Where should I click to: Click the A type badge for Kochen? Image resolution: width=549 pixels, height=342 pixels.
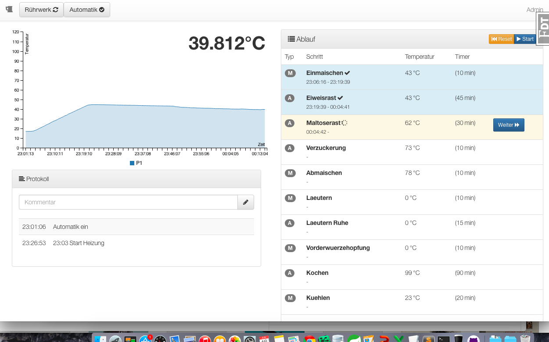[x=290, y=273]
